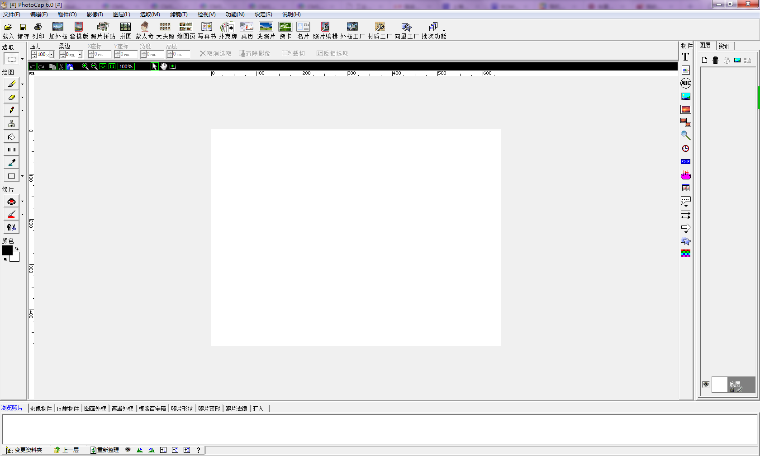Select the hand pan tool
This screenshot has height=456, width=760.
164,66
